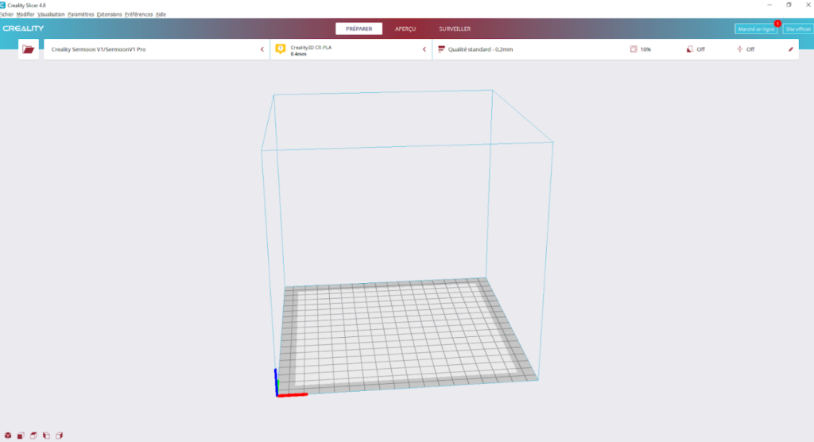814x442 pixels.
Task: Toggle support setting showing Off
Action: 690,49
